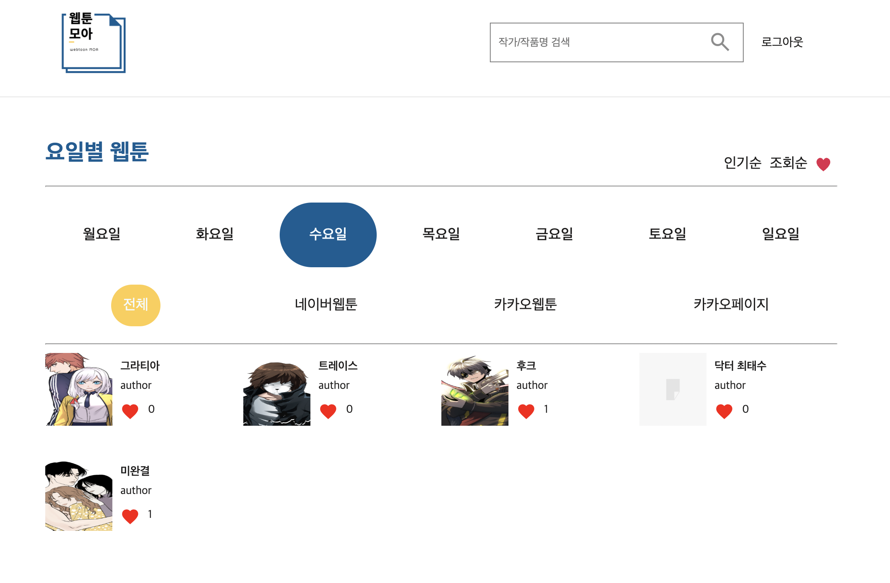Click the heart under 닥터 최태수
Screen dimensions: 890x583
click(x=724, y=411)
